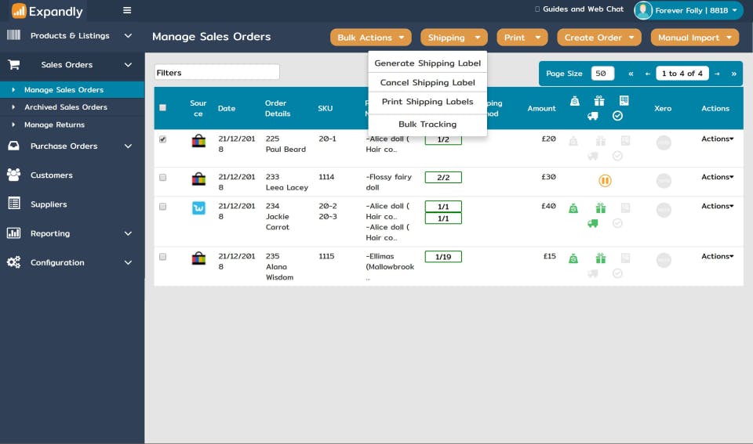Click green gift icon in order 234 row

click(600, 208)
